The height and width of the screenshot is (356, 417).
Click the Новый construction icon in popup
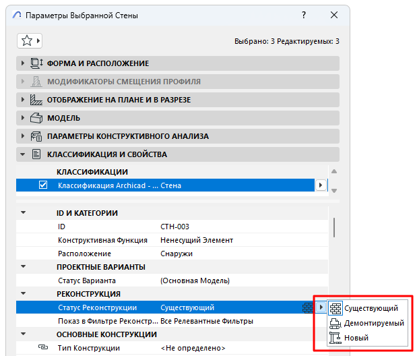click(x=335, y=338)
